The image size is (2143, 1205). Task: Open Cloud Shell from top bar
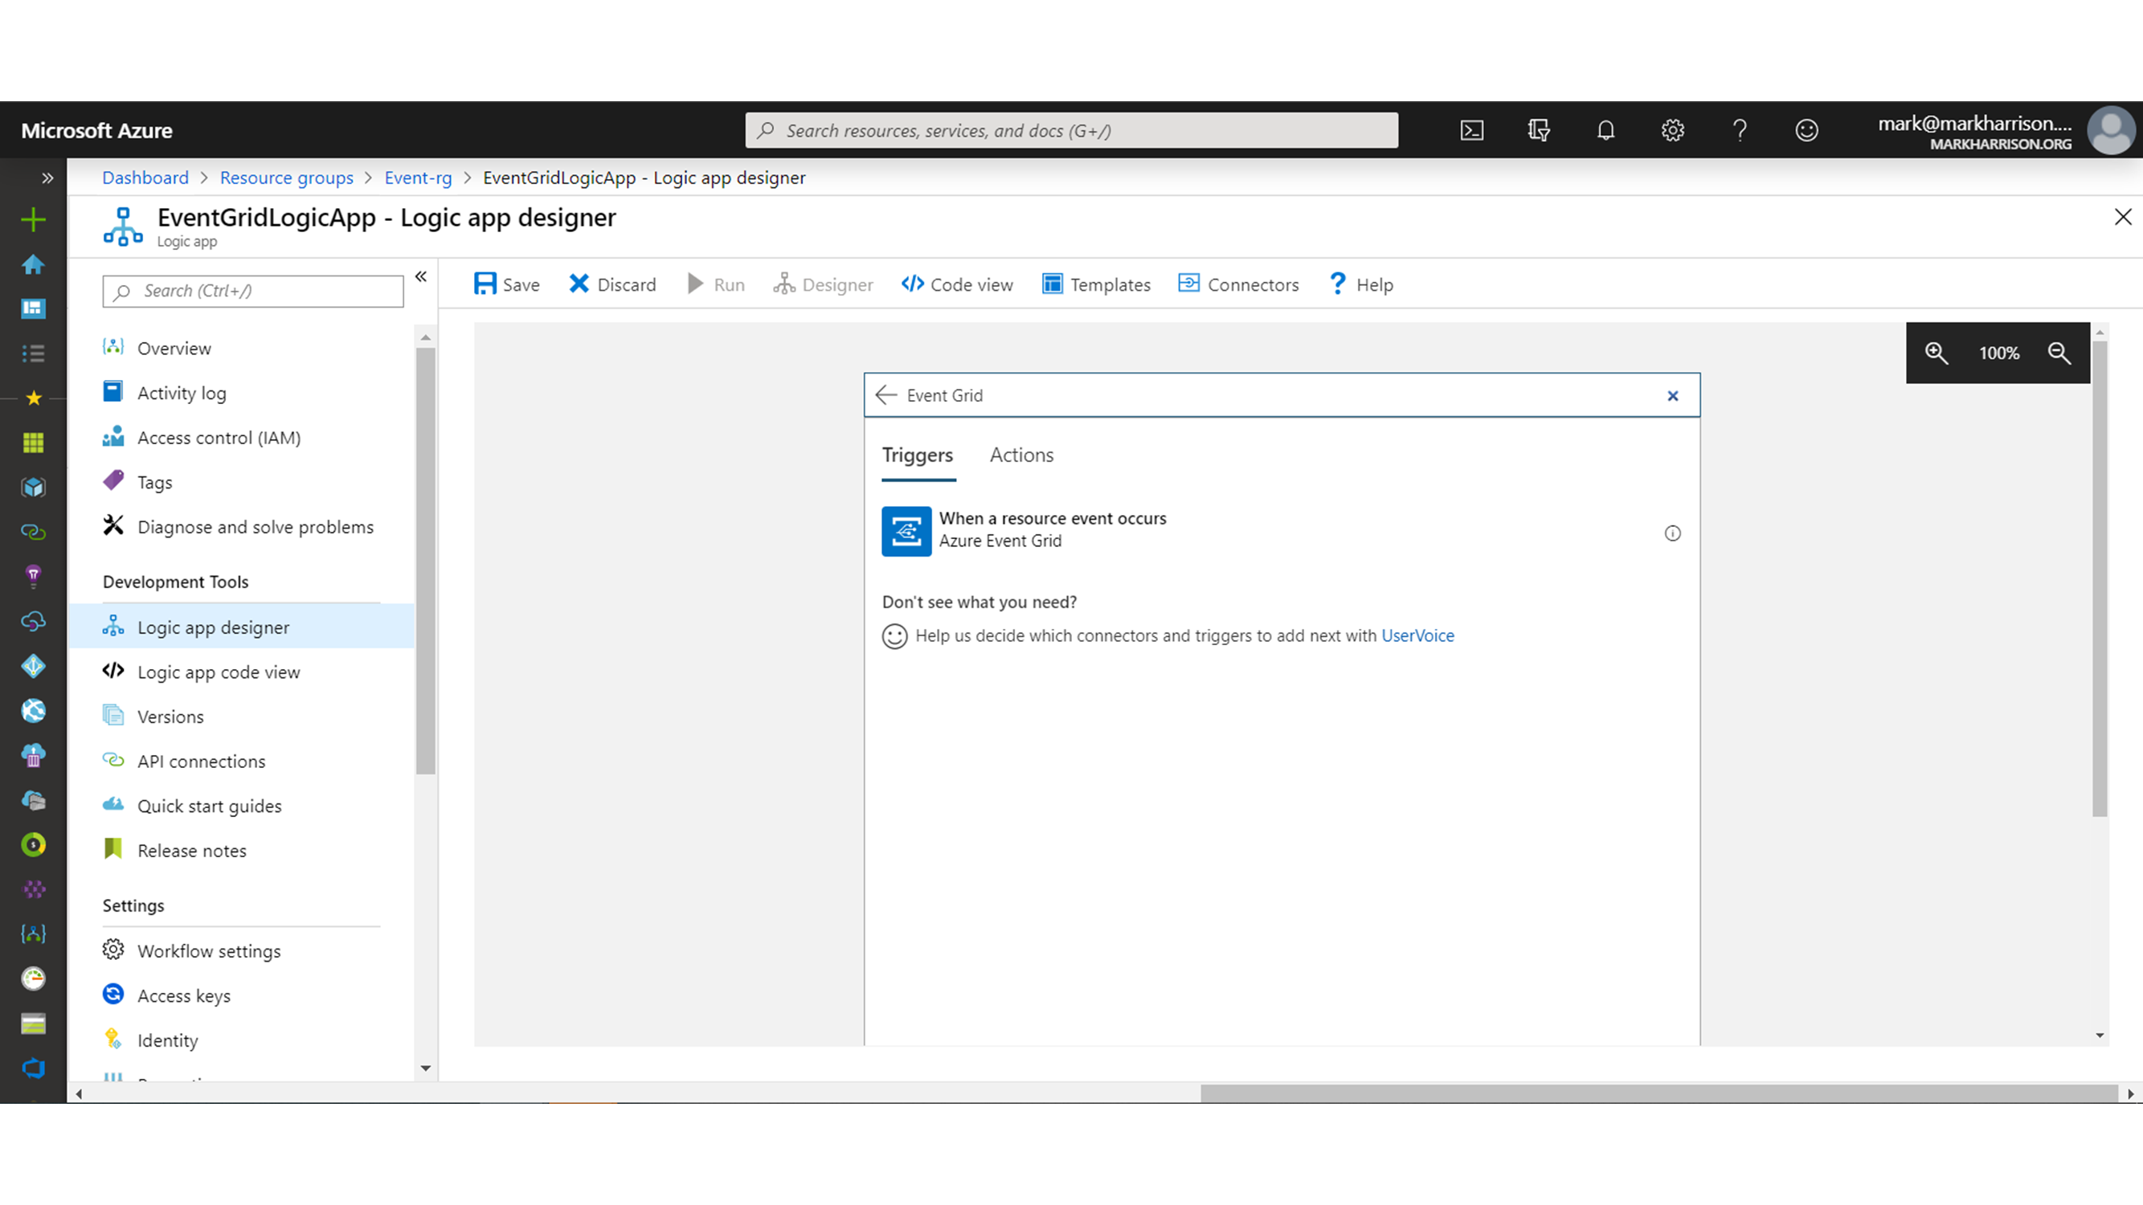pos(1471,131)
